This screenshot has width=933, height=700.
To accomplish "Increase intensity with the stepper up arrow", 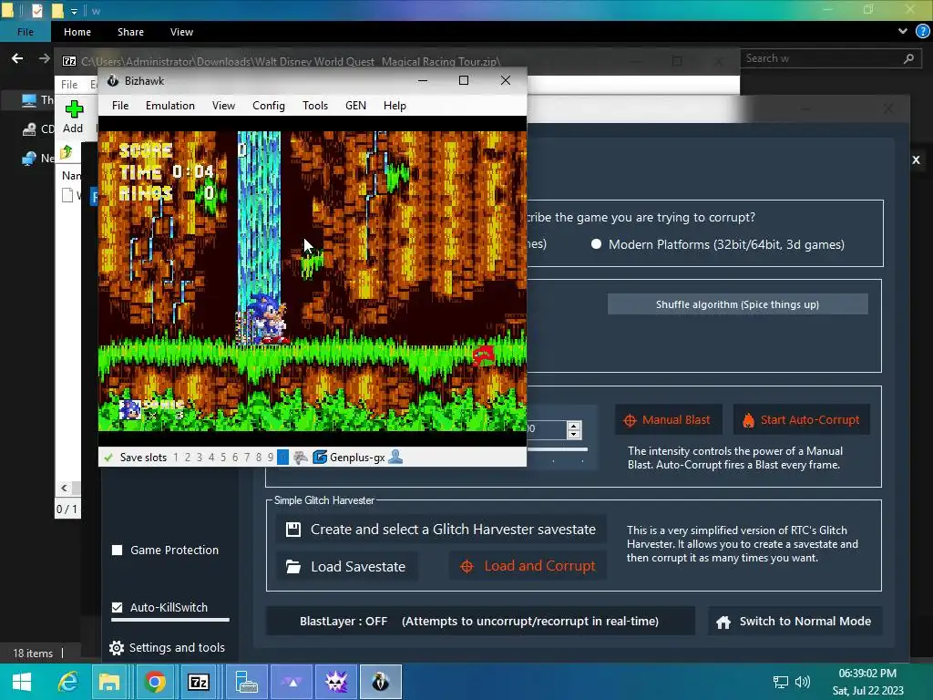I will coord(574,426).
